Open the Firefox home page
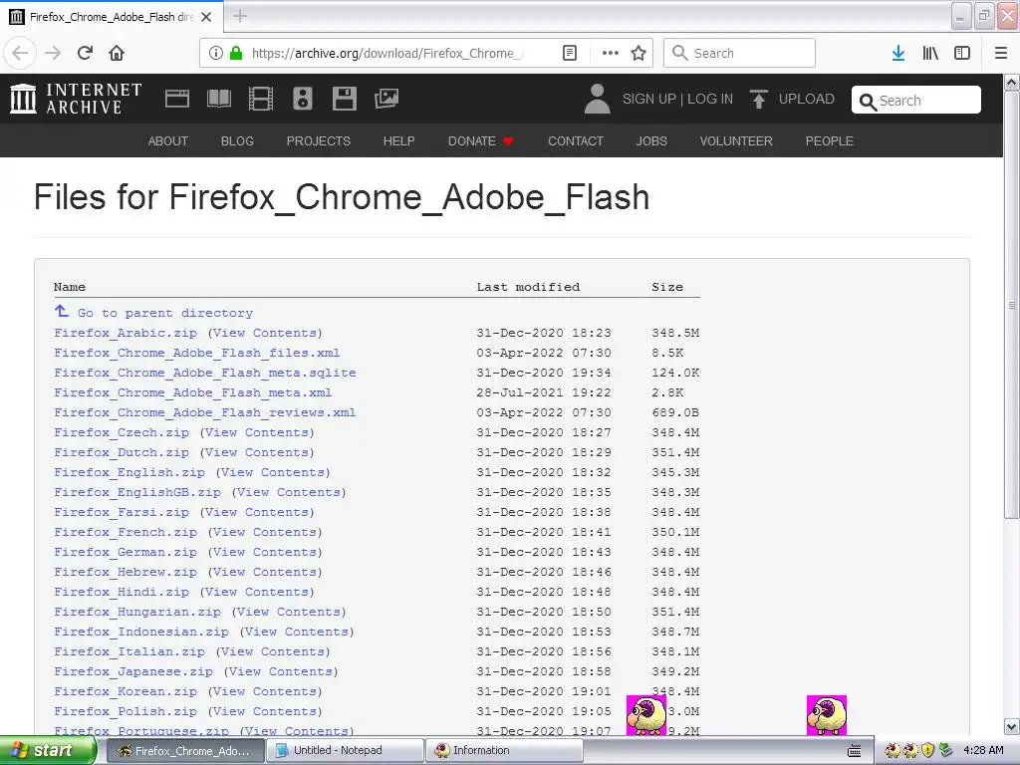The width and height of the screenshot is (1020, 765). 117,53
